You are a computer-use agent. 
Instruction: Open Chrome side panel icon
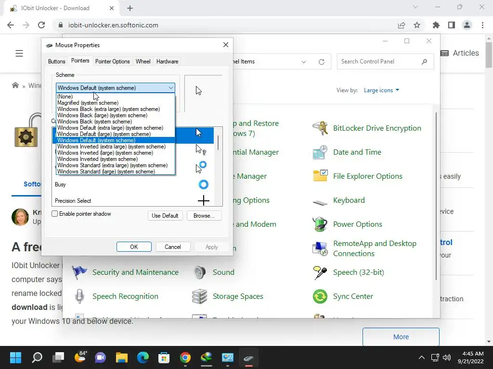pos(452,25)
